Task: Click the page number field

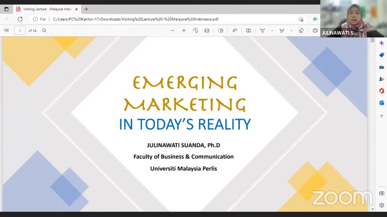Action: [20, 30]
